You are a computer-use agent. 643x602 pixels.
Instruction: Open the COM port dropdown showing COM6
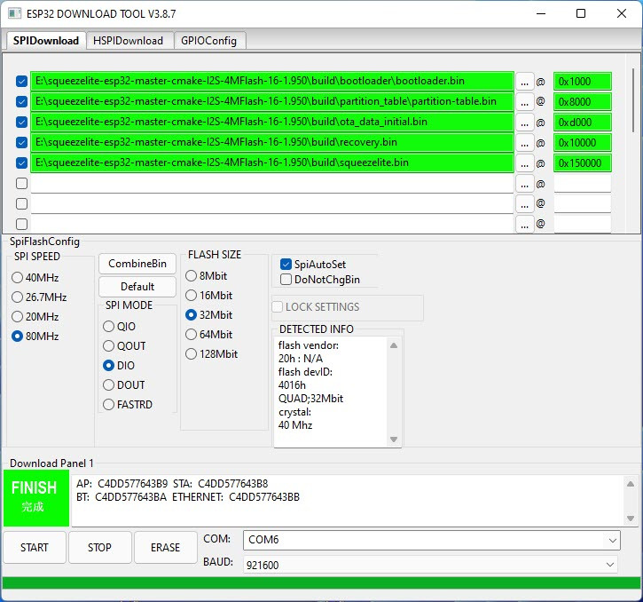432,540
